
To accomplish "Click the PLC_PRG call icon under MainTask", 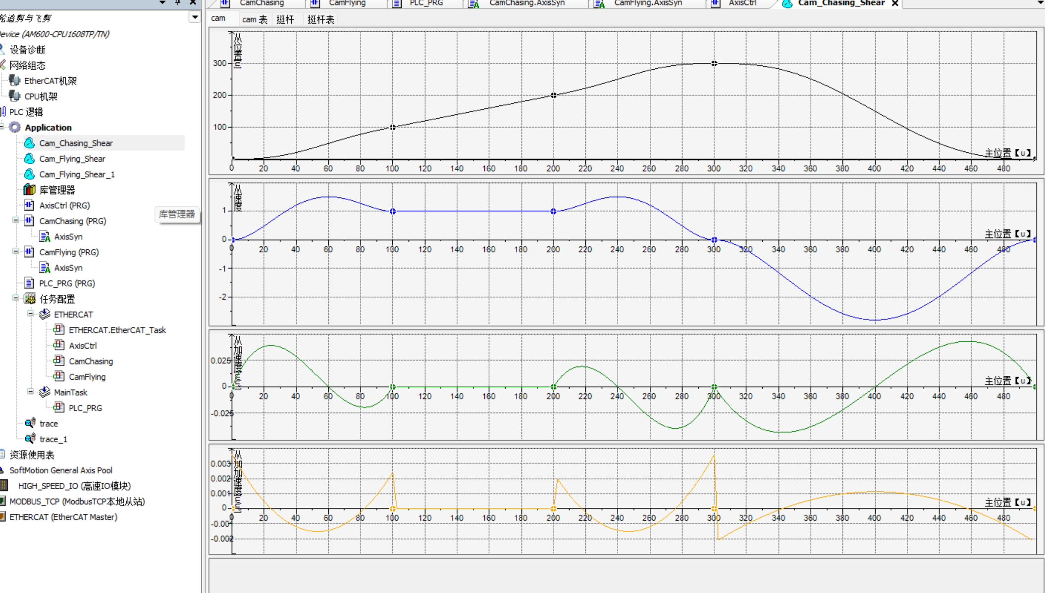I will coord(59,408).
